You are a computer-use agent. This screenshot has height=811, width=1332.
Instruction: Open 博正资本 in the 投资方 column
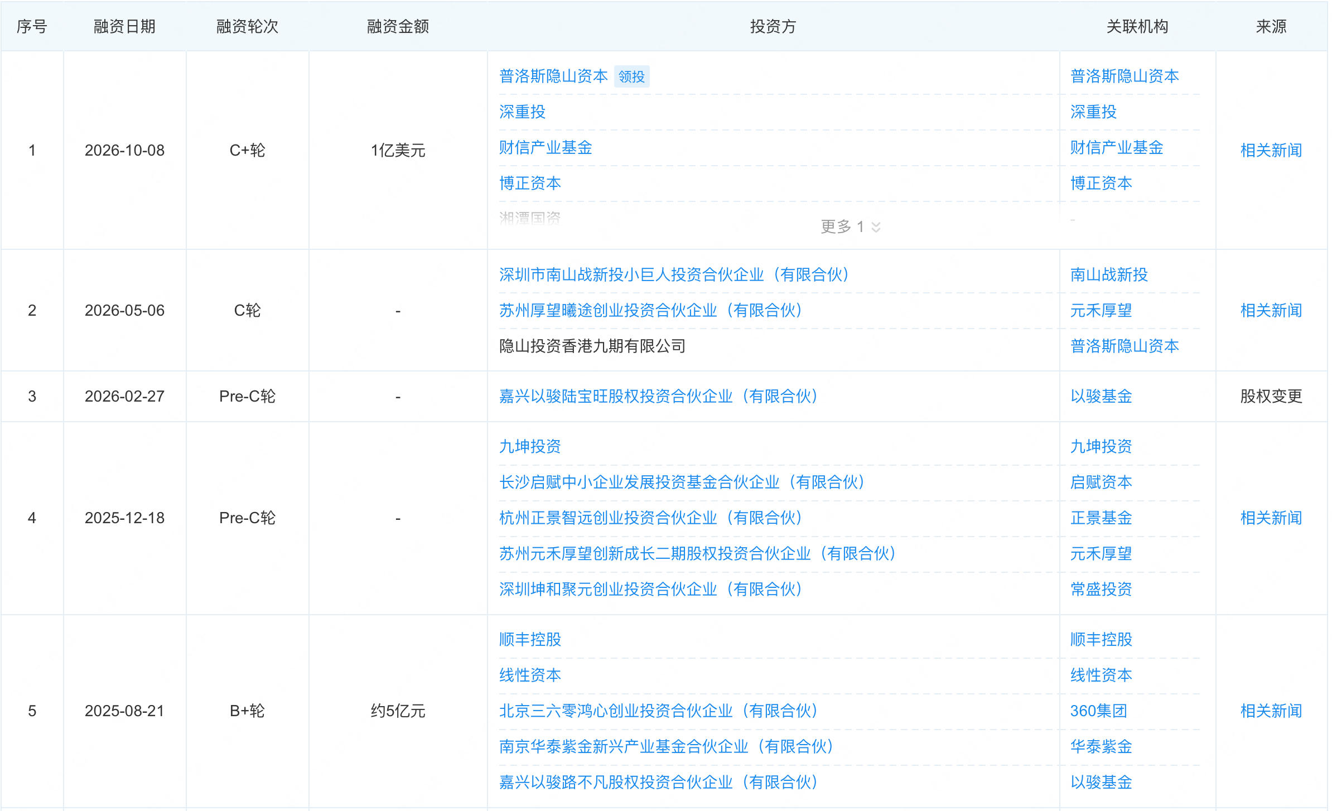click(x=530, y=184)
